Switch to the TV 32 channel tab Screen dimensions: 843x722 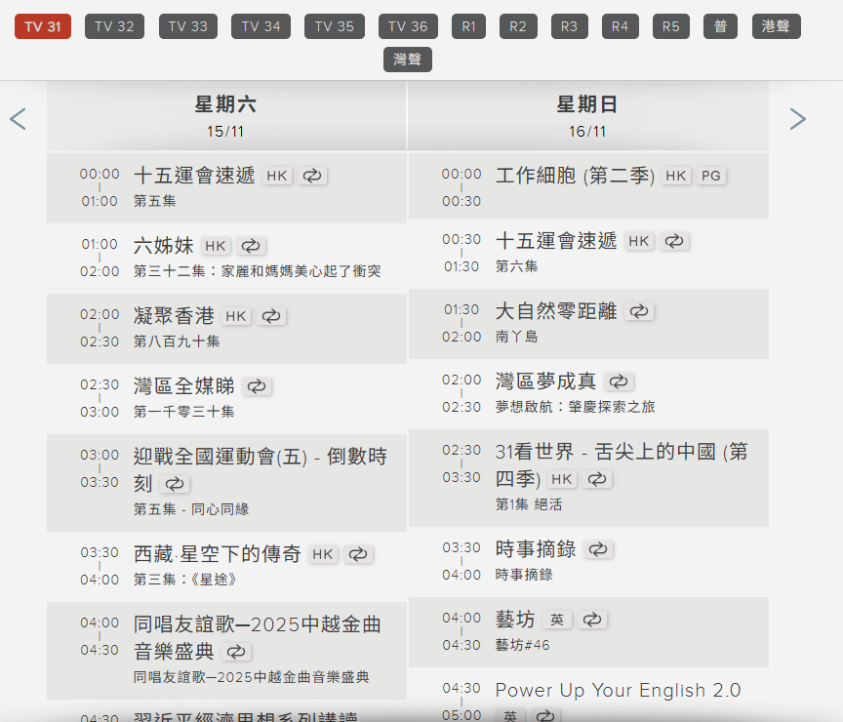(113, 26)
